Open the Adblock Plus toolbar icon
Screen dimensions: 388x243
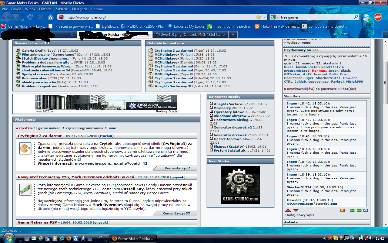[378, 17]
